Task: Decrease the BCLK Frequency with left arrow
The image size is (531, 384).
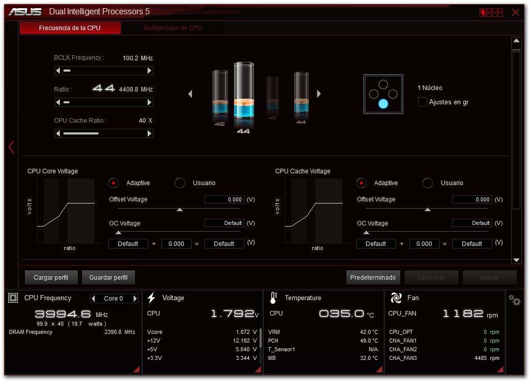Action: pyautogui.click(x=58, y=71)
